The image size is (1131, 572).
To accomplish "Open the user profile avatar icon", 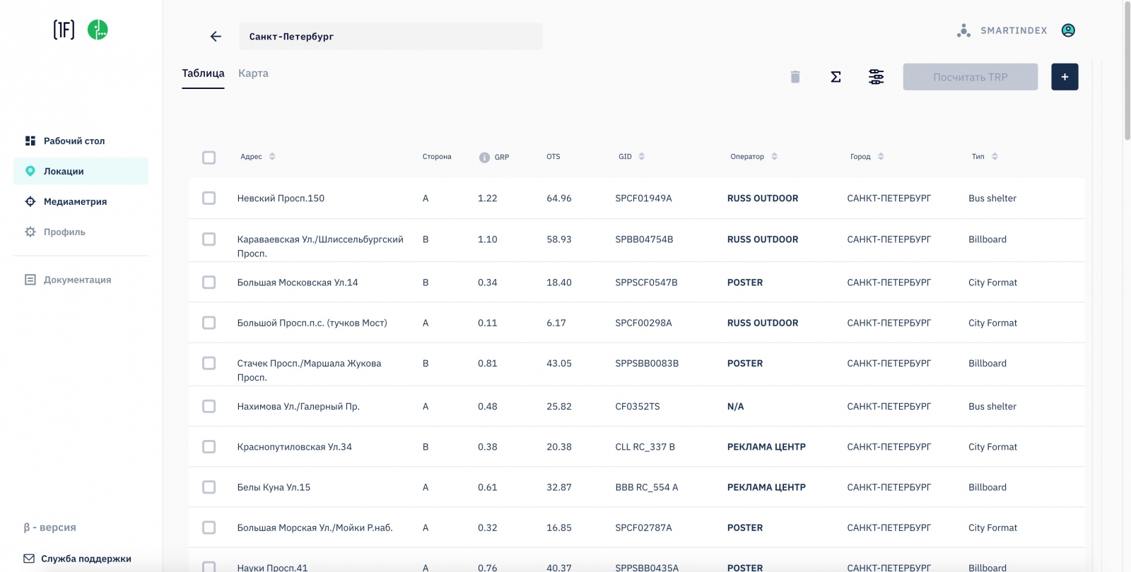I will click(x=1068, y=30).
